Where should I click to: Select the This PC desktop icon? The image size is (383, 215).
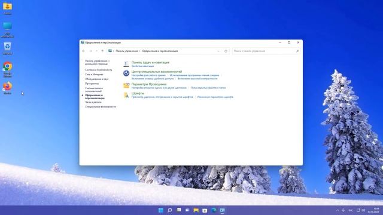pos(7,30)
